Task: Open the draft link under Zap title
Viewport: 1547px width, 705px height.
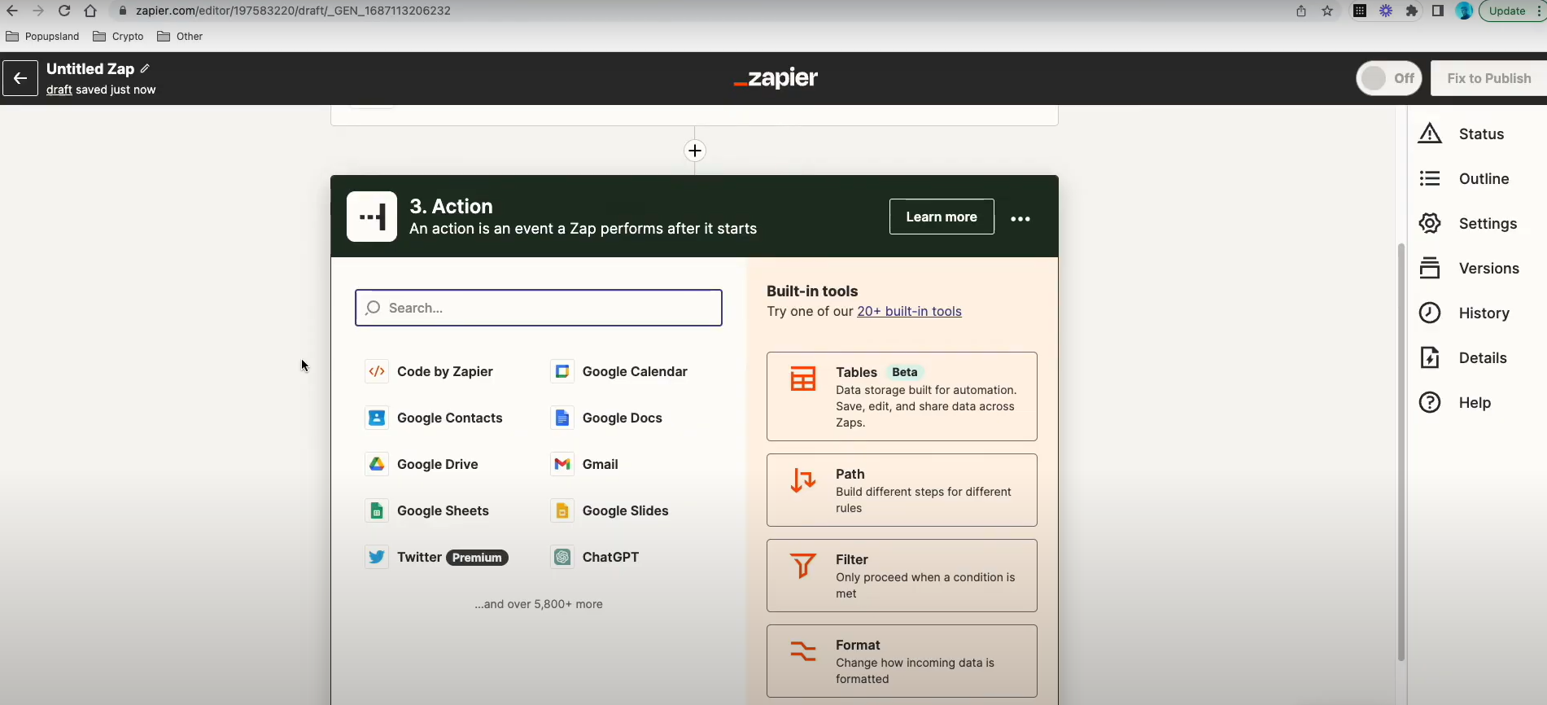Action: [x=59, y=90]
